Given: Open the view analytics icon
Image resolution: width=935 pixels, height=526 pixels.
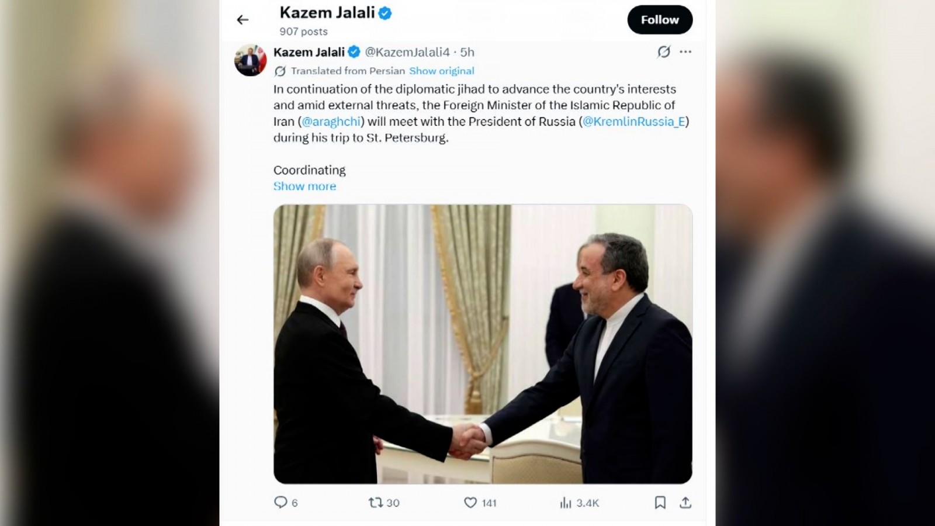Looking at the screenshot, I should pyautogui.click(x=565, y=503).
